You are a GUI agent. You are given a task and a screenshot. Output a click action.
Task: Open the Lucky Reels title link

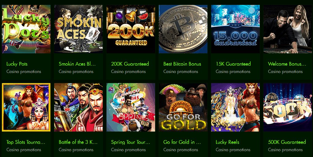pos(227,142)
